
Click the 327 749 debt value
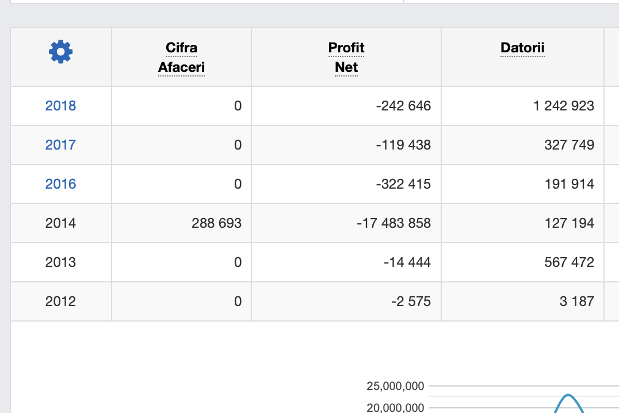click(x=569, y=145)
